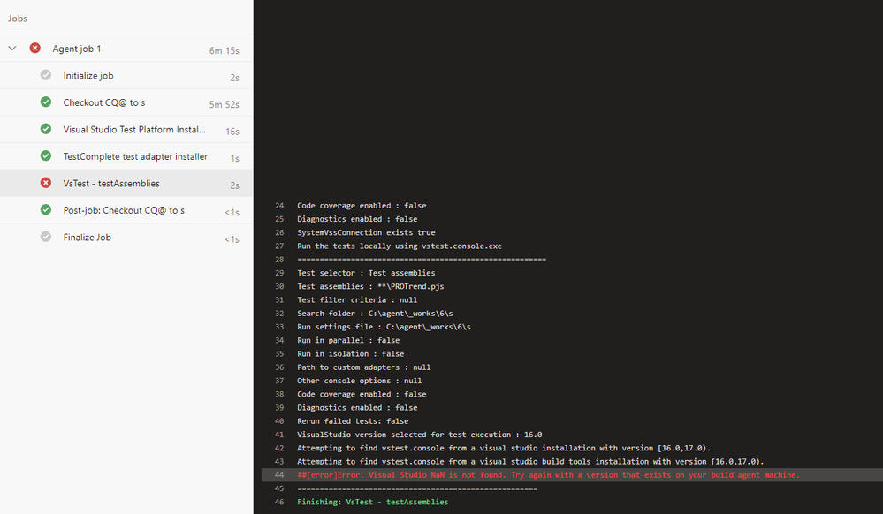This screenshot has width=883, height=514.
Task: Open Visual Studio Test Platform Installer step
Action: pos(134,130)
